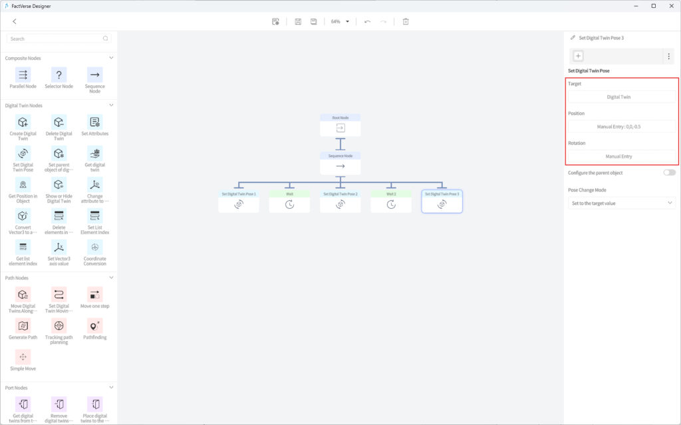This screenshot has height=425, width=681.
Task: Click the Target Digital Twin field
Action: (x=622, y=97)
